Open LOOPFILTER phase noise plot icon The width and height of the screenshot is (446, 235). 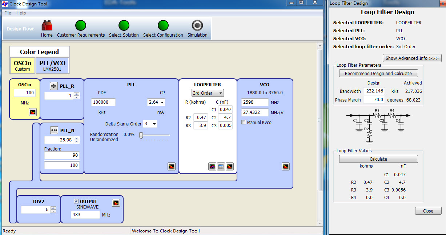(x=230, y=166)
